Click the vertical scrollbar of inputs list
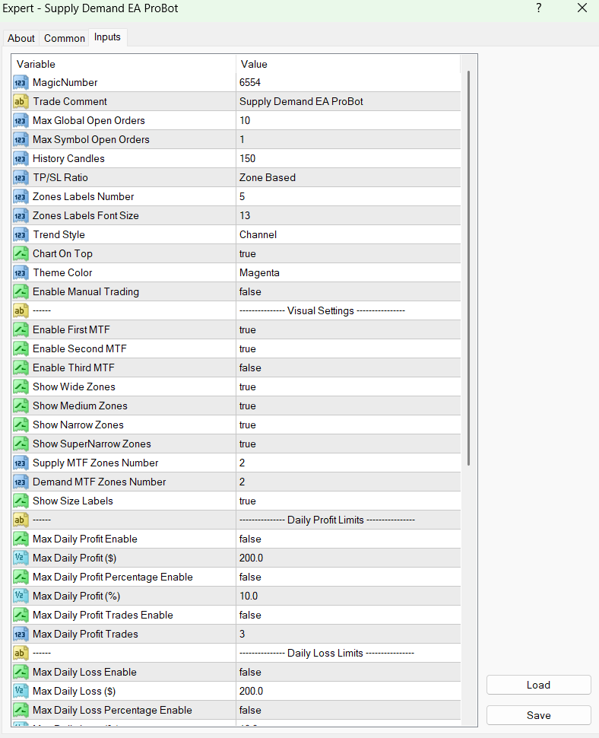 (x=468, y=266)
